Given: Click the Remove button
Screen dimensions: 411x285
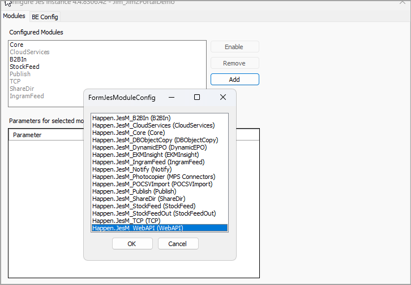Looking at the screenshot, I should 234,63.
